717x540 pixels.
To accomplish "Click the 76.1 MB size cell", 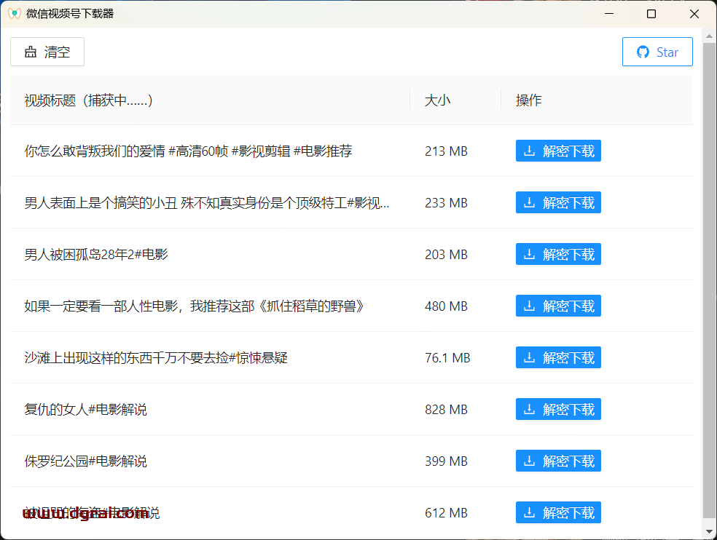I will 447,357.
